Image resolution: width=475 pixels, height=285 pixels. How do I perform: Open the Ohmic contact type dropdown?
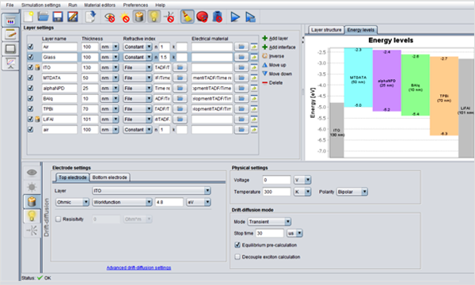pos(72,202)
